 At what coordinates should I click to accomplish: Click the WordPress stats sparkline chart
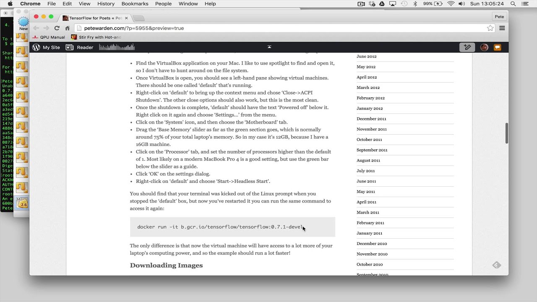click(x=117, y=47)
